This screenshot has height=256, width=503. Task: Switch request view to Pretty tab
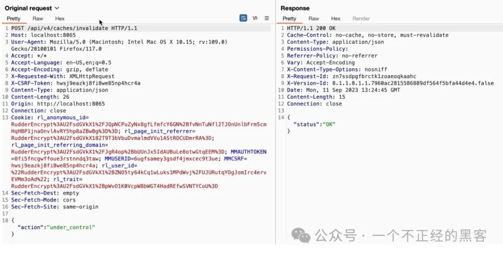pos(14,19)
